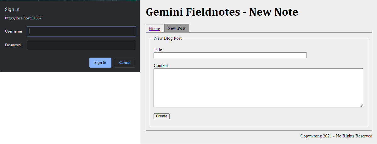The height and width of the screenshot is (144, 377).
Task: Click the New Blog Post legend
Action: [x=168, y=38]
